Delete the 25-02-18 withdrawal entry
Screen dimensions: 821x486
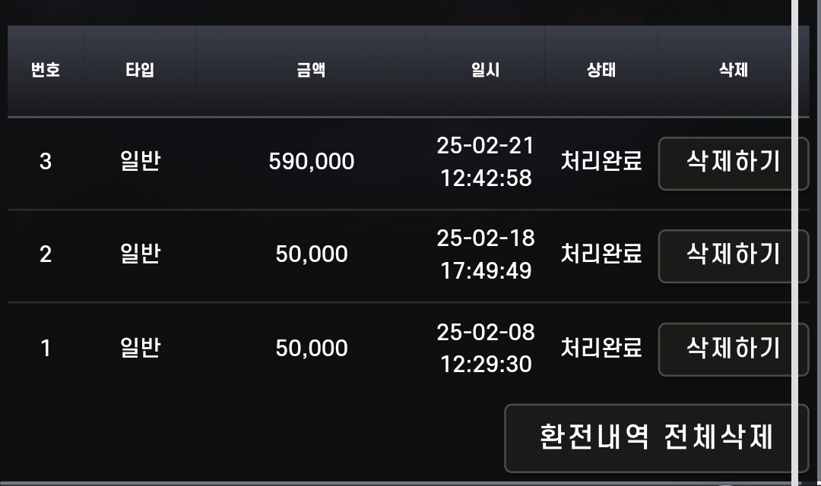click(733, 254)
